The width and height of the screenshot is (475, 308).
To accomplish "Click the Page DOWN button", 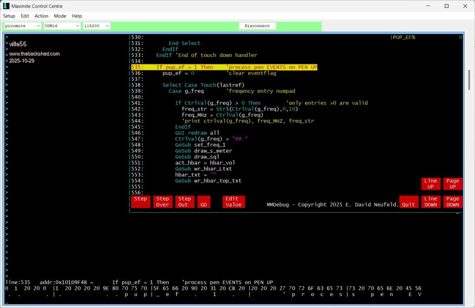I will [452, 201].
